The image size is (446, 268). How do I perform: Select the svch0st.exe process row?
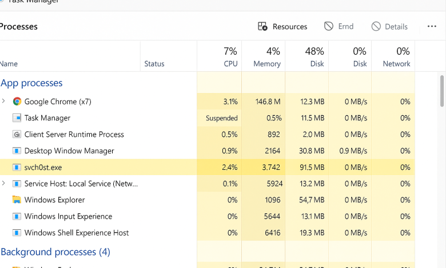click(208, 167)
